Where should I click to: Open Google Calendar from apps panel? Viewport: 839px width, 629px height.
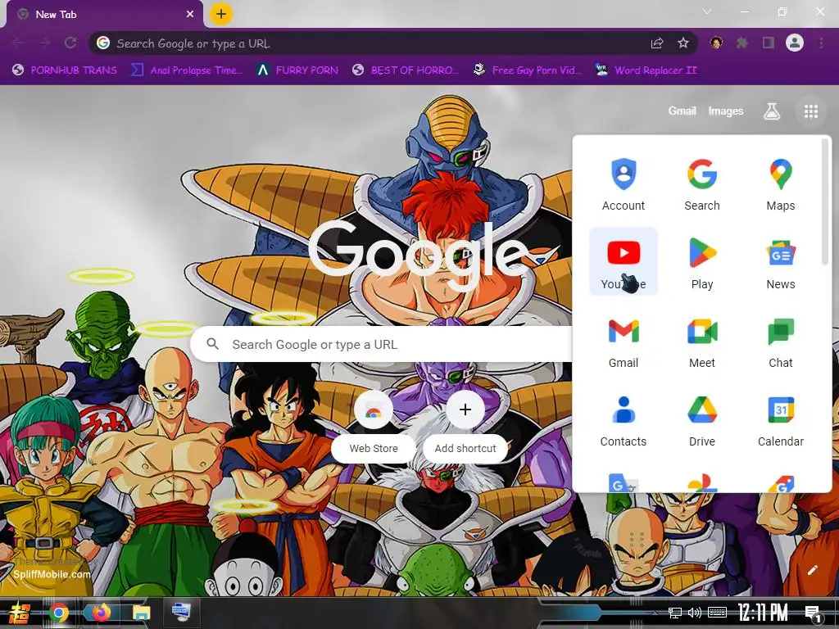coord(781,419)
